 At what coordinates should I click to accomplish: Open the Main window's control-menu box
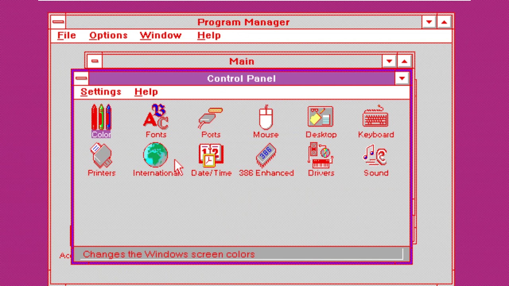[x=94, y=61]
